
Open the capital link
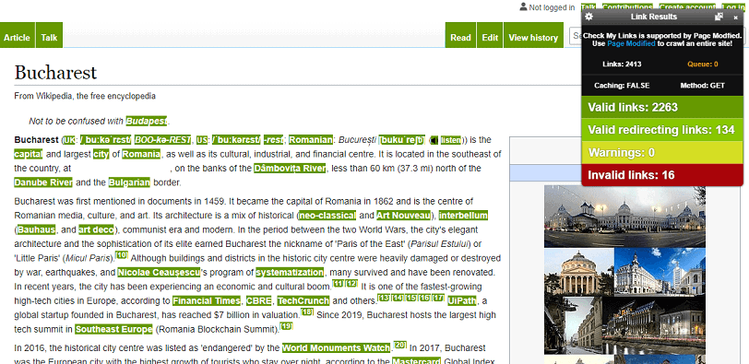(x=29, y=154)
